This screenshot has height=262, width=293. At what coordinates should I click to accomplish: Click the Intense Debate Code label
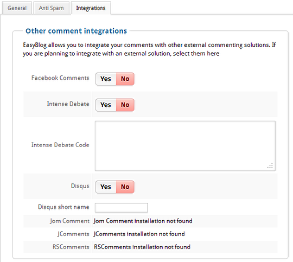tap(60, 145)
